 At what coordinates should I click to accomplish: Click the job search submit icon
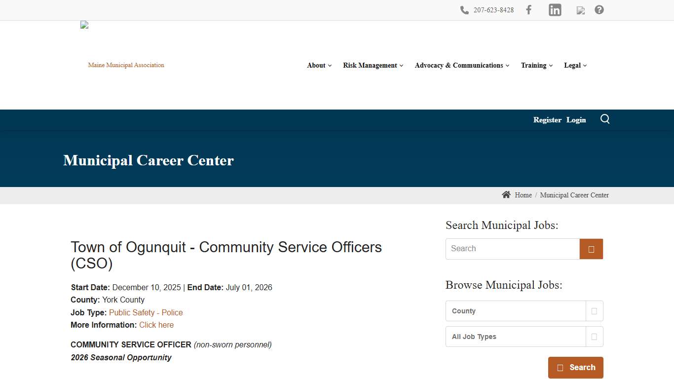tap(591, 249)
